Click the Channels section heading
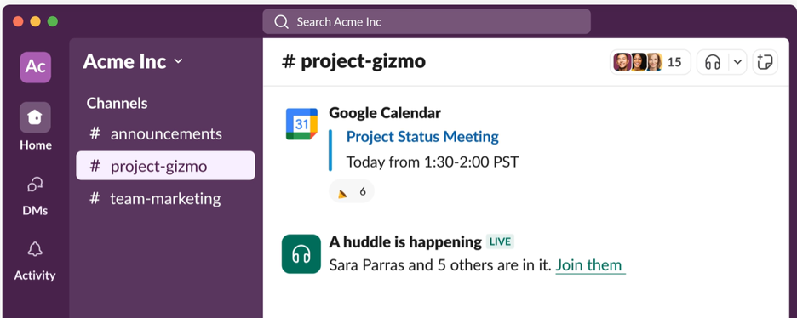The width and height of the screenshot is (797, 318). point(117,103)
